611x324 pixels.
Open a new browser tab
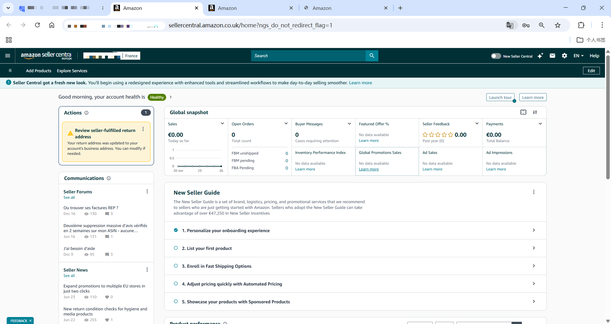coord(400,8)
